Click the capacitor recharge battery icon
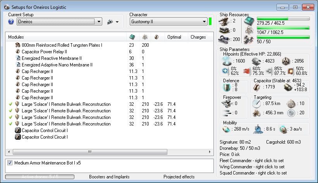318x183 pixels. pos(288,87)
